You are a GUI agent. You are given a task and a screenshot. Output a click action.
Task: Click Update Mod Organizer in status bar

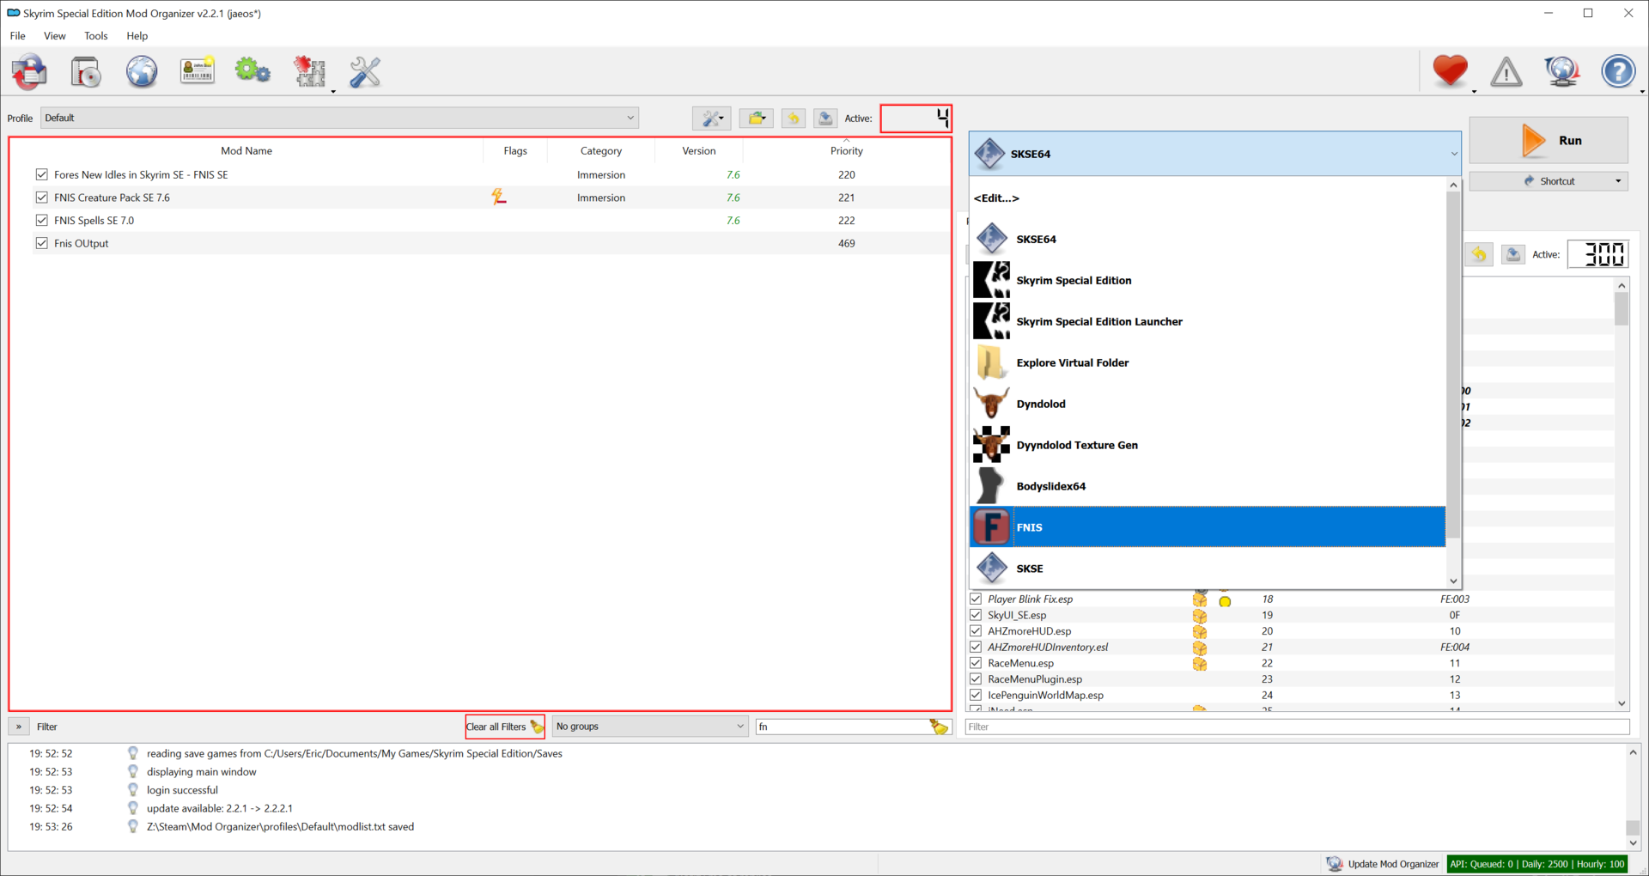(x=1383, y=864)
